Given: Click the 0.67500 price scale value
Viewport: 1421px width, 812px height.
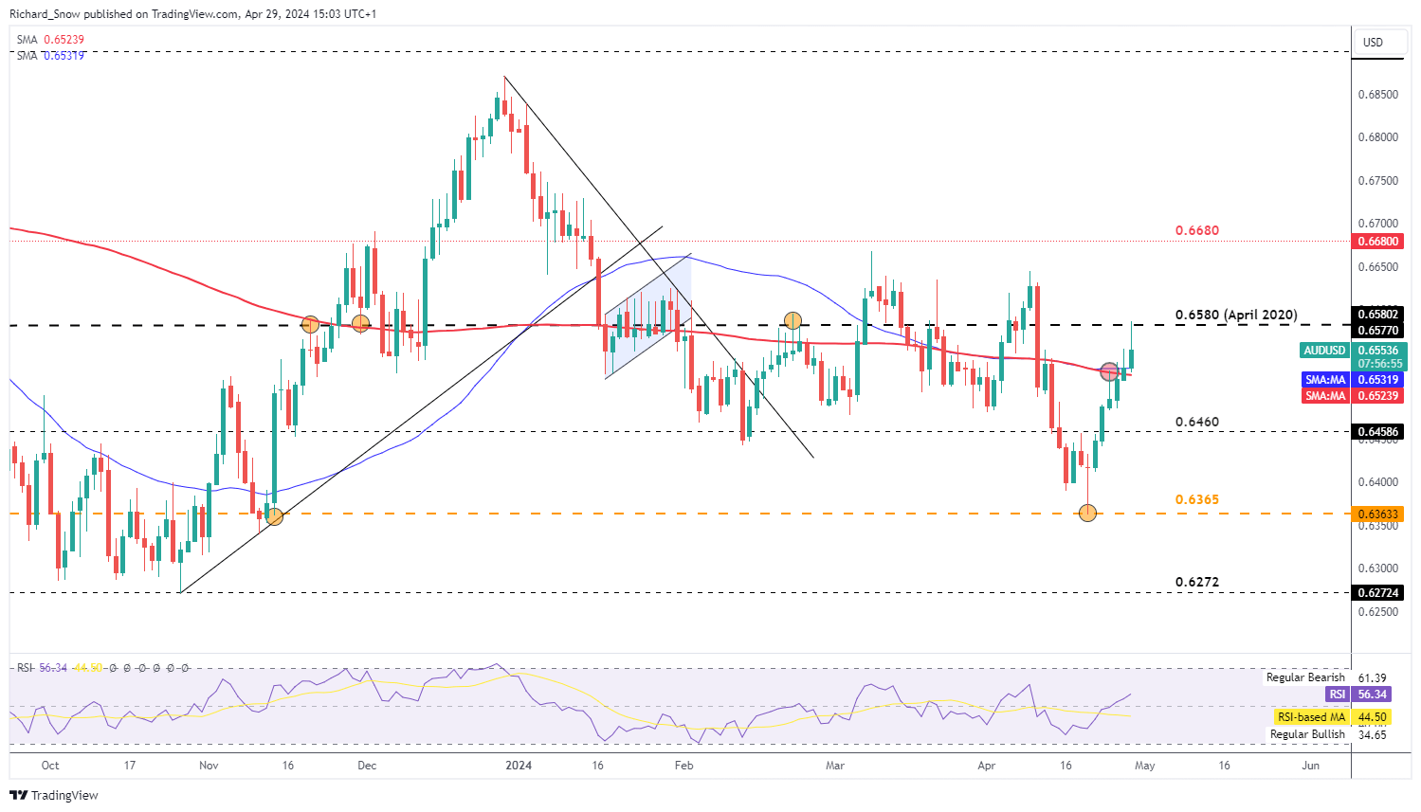Looking at the screenshot, I should 1378,181.
